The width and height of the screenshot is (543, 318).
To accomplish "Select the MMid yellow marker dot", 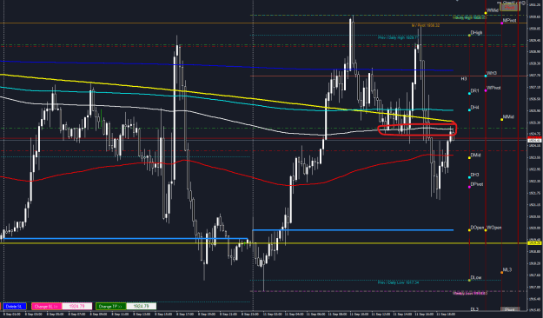I will 502,120.
